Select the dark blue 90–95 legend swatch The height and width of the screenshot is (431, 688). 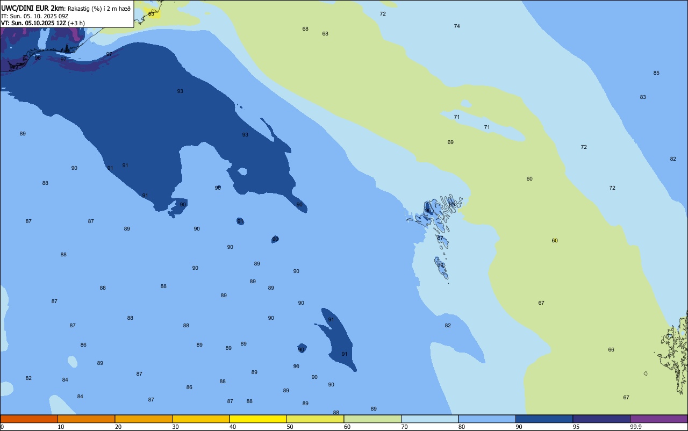544,419
